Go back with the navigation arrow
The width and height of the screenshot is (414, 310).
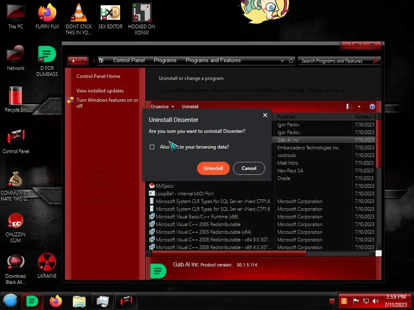(x=73, y=61)
